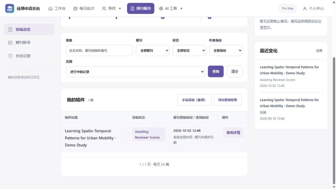336x189 pixels.
Task: Click the 期刊账号 sidebar card icon
Action: tap(10, 42)
